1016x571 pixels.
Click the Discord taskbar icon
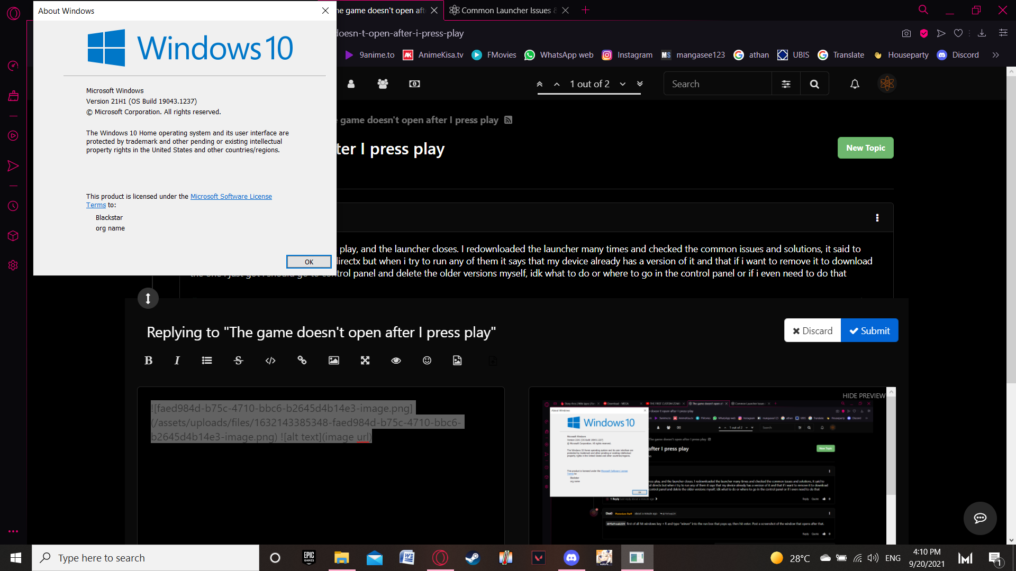click(x=571, y=557)
